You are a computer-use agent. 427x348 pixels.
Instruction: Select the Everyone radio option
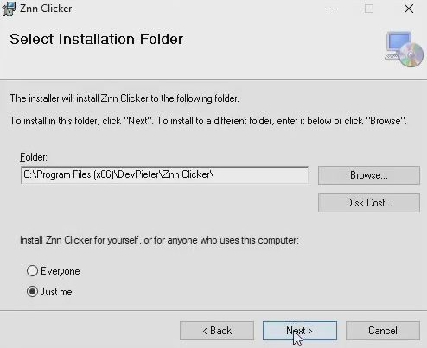point(32,271)
